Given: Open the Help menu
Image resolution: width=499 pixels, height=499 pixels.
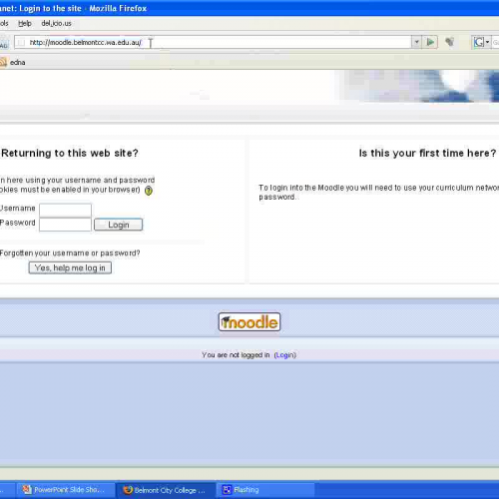Looking at the screenshot, I should [25, 23].
